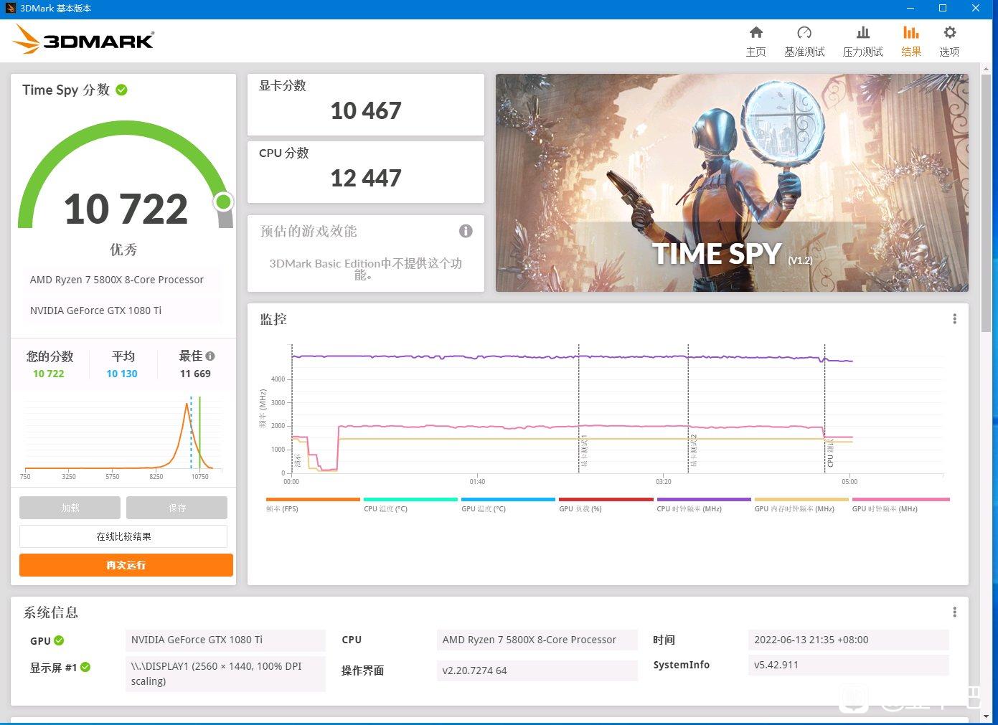Image resolution: width=998 pixels, height=725 pixels.
Task: Click the 系统信息 section heading
Action: (x=50, y=612)
